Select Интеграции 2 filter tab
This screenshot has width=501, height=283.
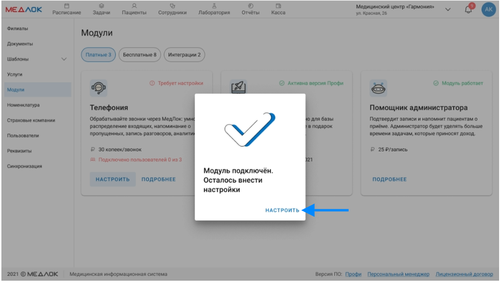[184, 54]
